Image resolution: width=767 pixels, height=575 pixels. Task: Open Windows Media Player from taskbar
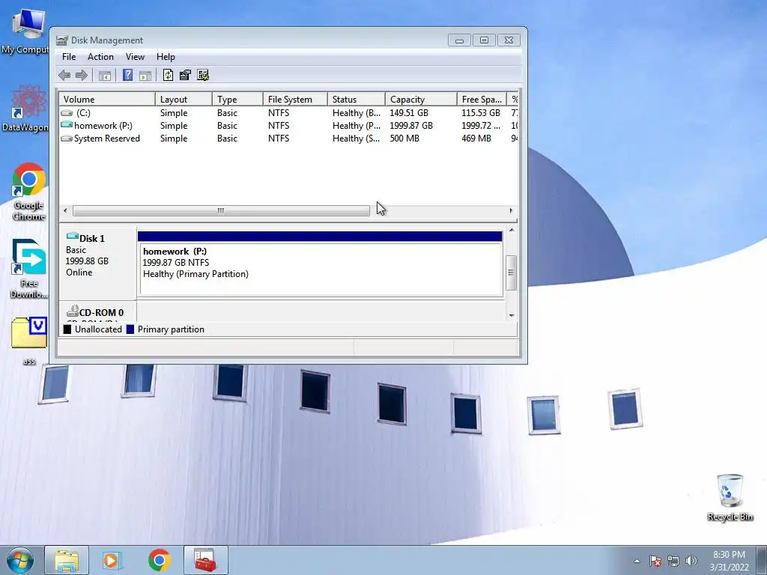(x=112, y=560)
